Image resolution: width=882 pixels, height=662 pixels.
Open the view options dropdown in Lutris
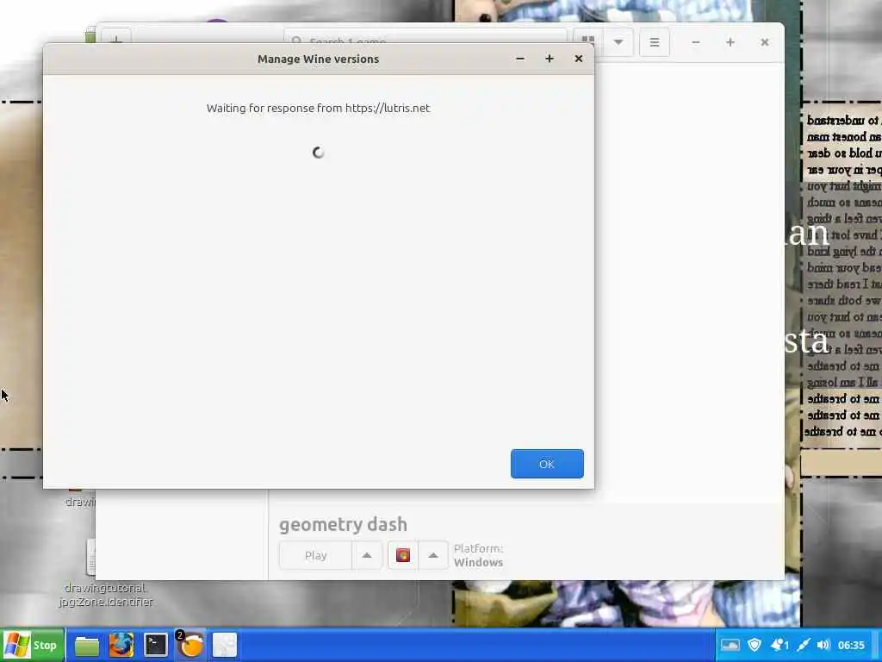tap(618, 42)
